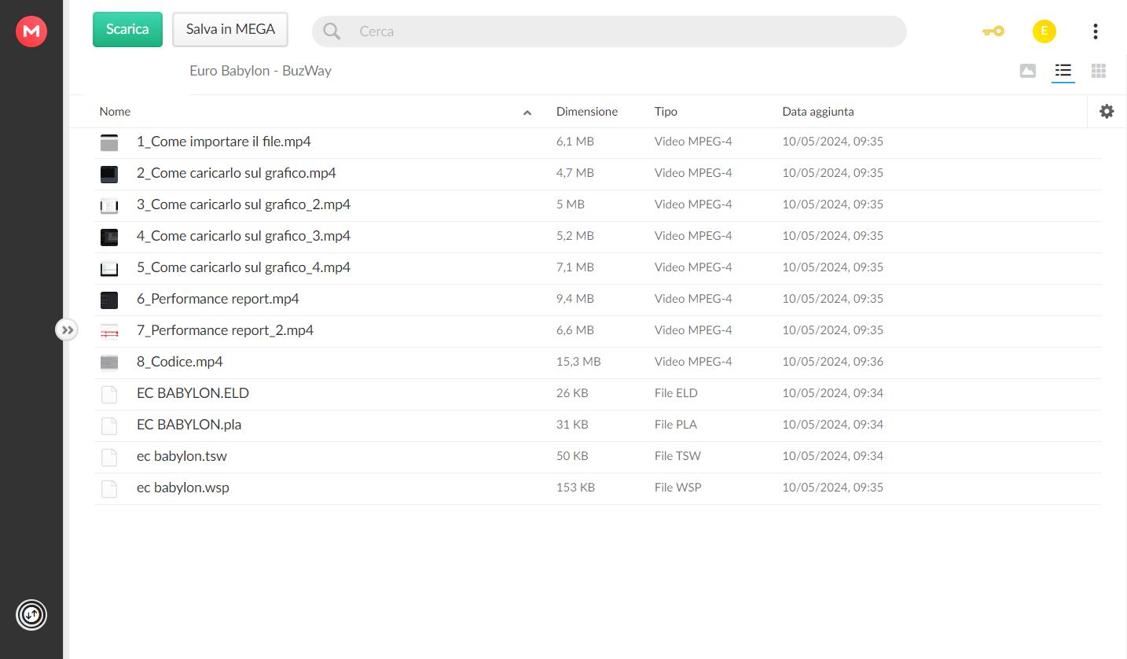Image resolution: width=1127 pixels, height=659 pixels.
Task: Open the MEGA logo home icon
Action: 31,31
